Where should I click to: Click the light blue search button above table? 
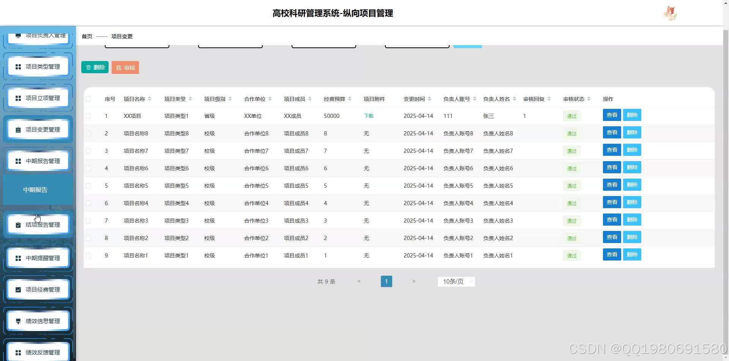[468, 46]
